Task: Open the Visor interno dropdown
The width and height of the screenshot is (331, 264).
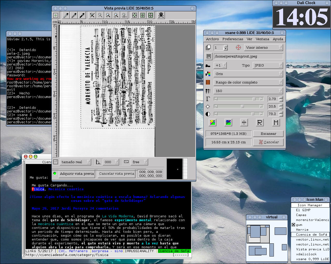Action: pyautogui.click(x=264, y=47)
